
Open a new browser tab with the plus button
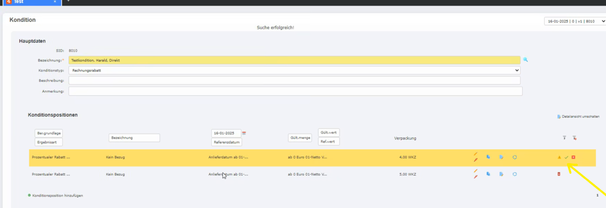(68, 1)
